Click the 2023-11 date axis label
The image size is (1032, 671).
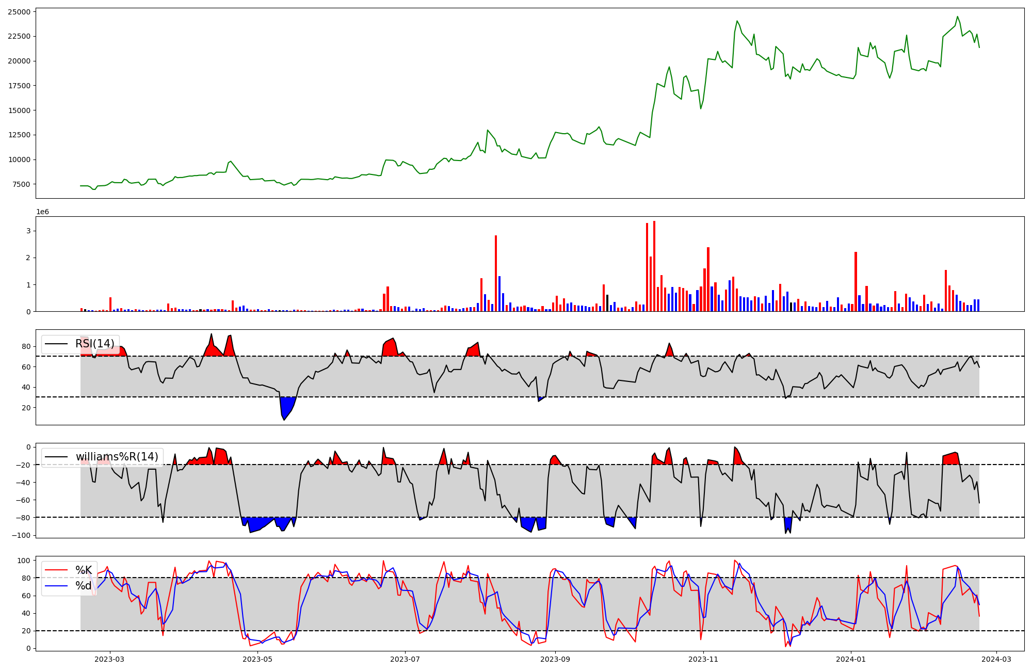pyautogui.click(x=703, y=659)
